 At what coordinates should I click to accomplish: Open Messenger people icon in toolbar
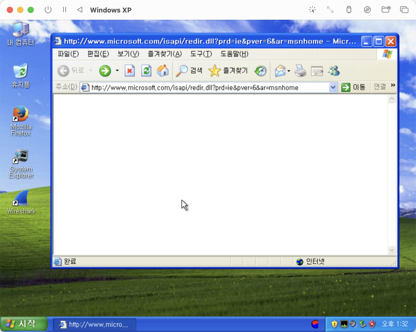(x=334, y=71)
